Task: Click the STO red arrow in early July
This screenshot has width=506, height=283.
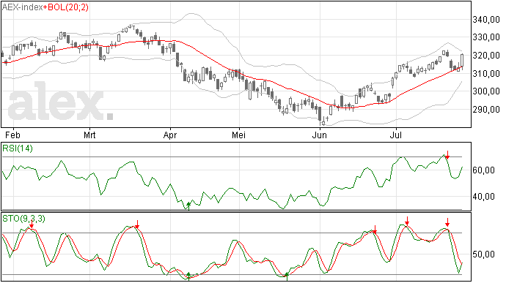Action: [x=407, y=221]
